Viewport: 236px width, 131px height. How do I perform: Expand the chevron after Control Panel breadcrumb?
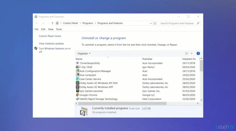coord(80,23)
